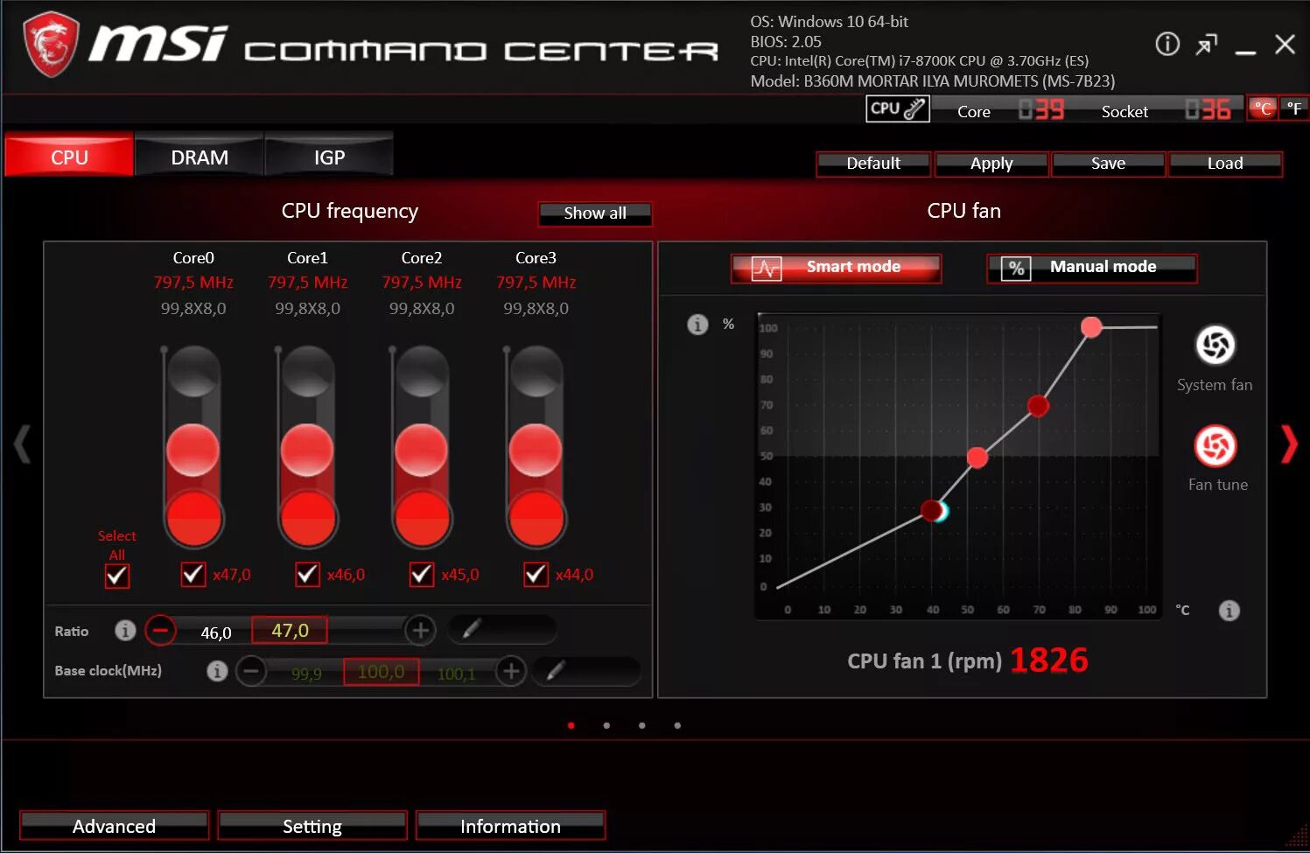
Task: Switch temperature unit to Celsius
Action: coord(1263,108)
